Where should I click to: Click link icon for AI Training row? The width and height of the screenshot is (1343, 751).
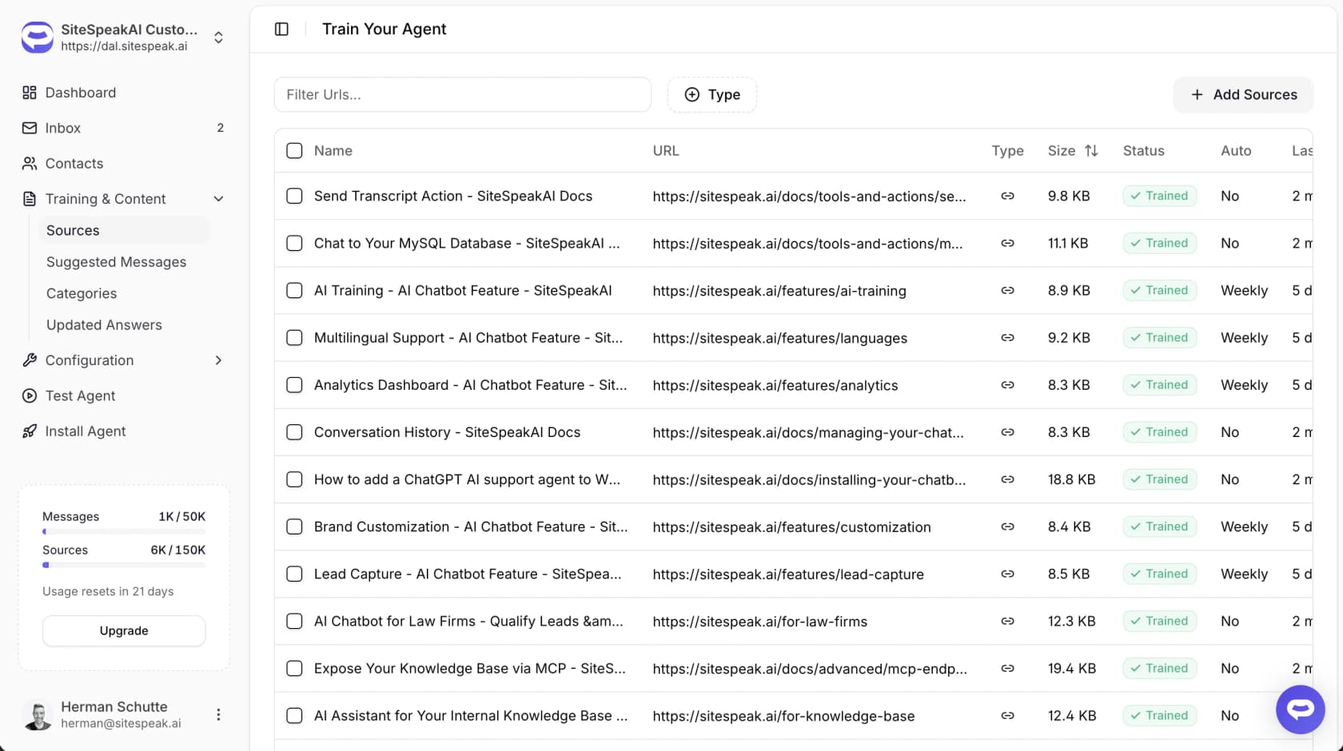[x=1007, y=291]
